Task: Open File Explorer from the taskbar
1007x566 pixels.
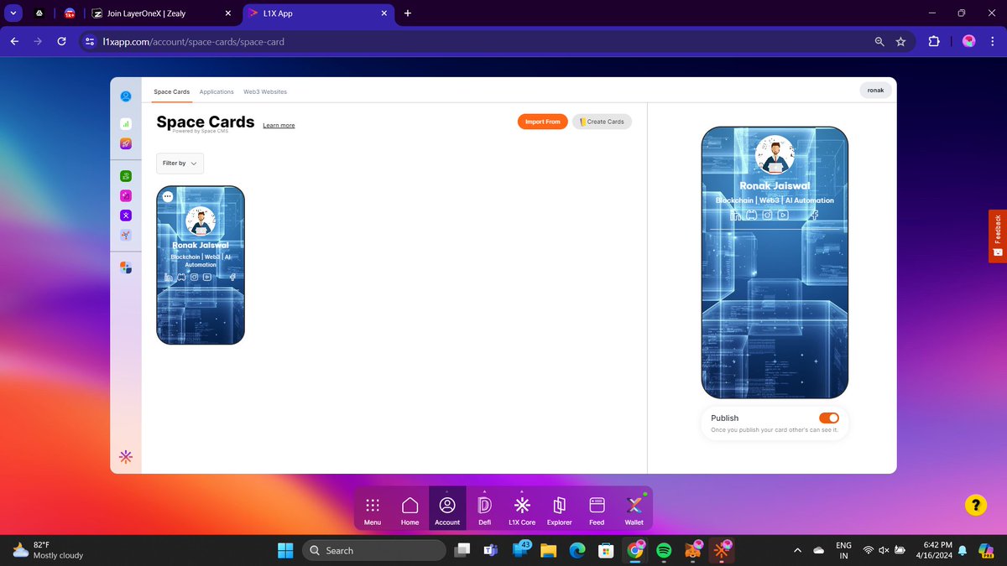Action: click(549, 550)
